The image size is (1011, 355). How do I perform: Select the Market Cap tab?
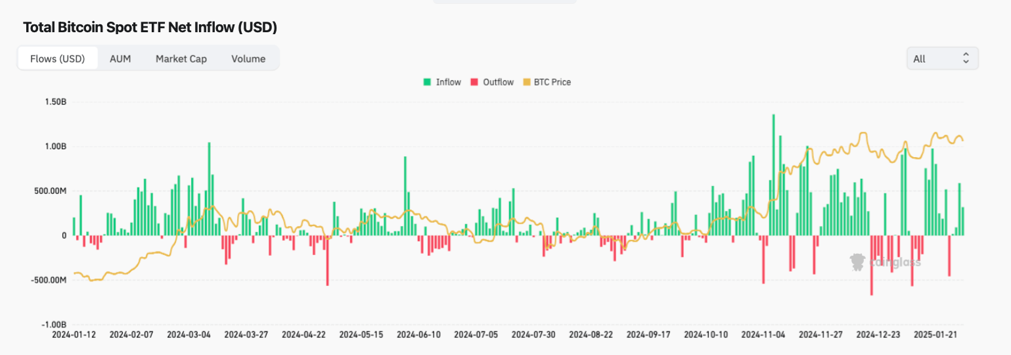pos(181,59)
